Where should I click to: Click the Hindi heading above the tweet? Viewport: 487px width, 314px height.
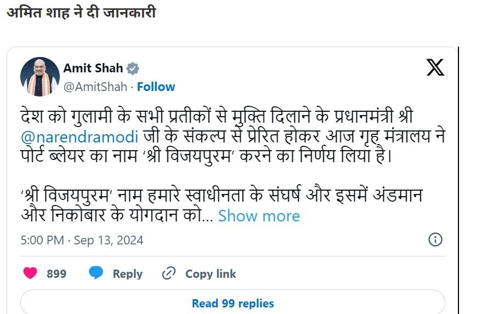(x=81, y=12)
